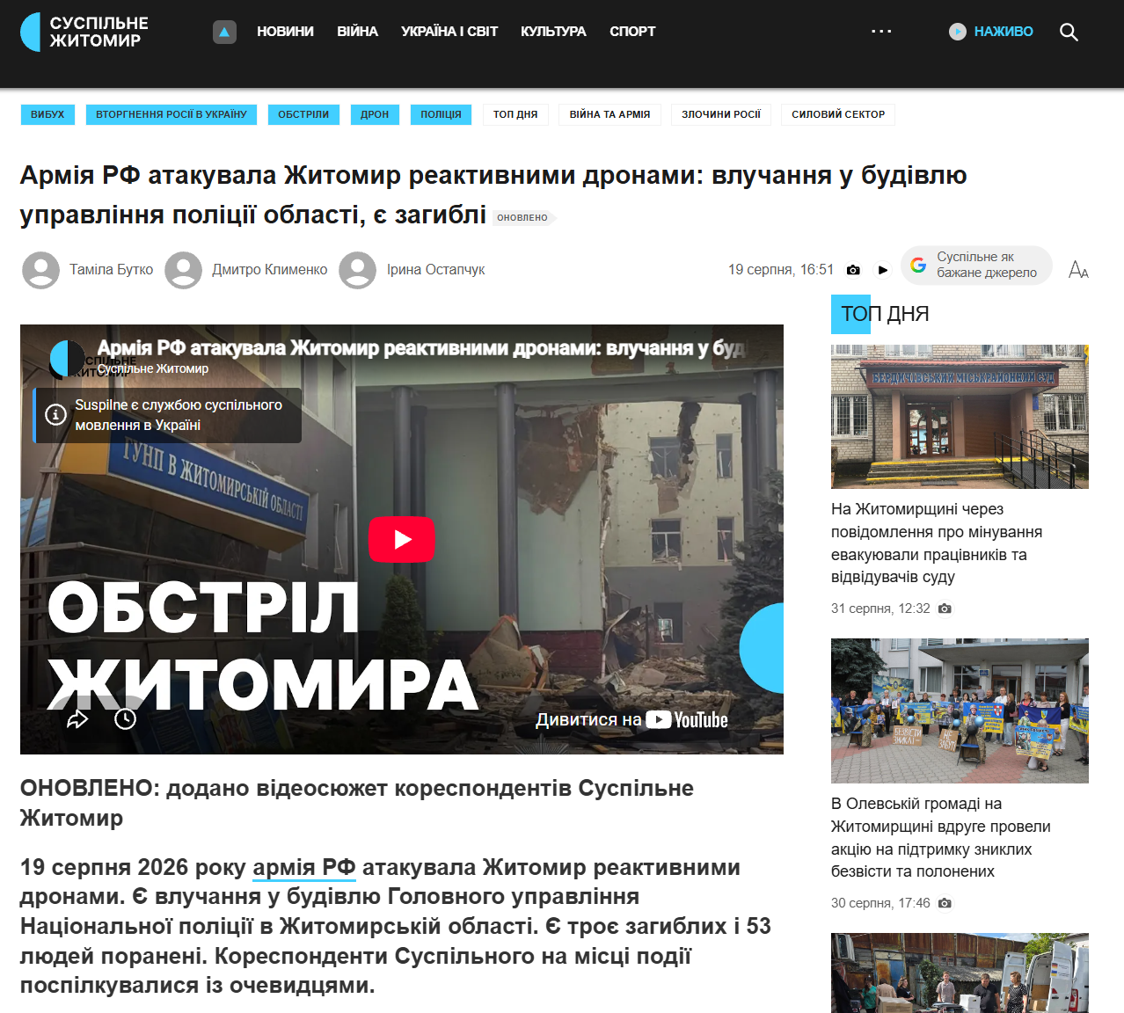Viewport: 1124px width, 1013px height.
Task: Open the НАЖИВО live link
Action: click(x=1004, y=32)
